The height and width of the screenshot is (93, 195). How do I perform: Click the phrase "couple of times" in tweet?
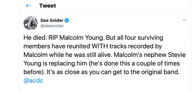158,64
